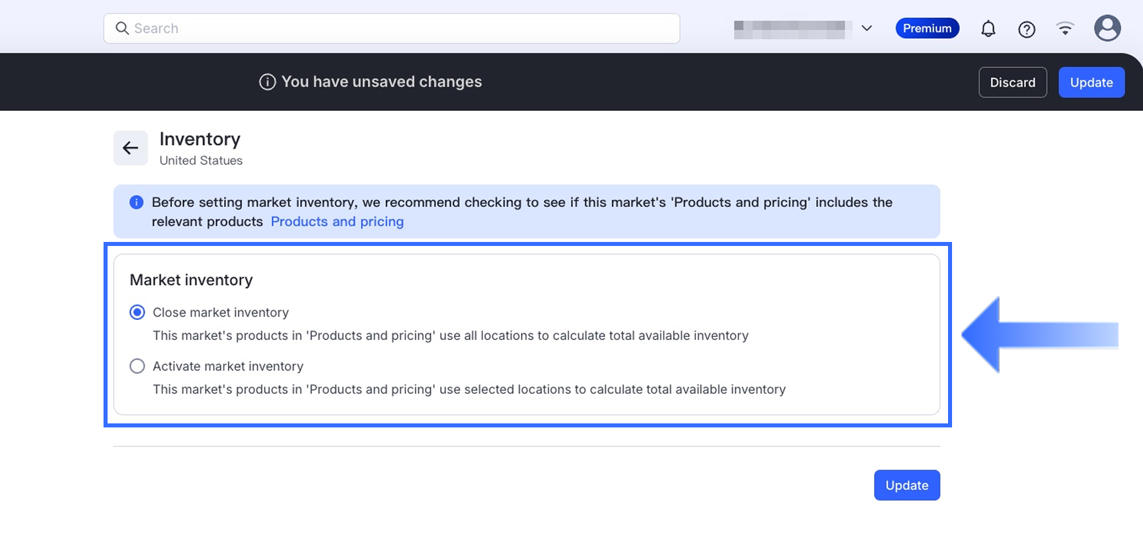
Task: Select the Close market inventory radio button
Action: [x=137, y=313]
